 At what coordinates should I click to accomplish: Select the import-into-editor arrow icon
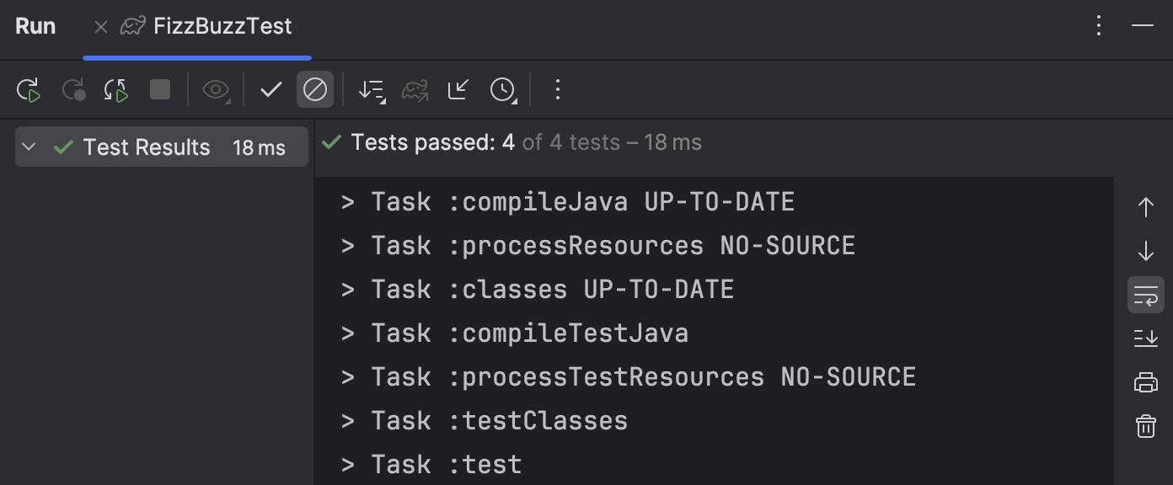[458, 89]
